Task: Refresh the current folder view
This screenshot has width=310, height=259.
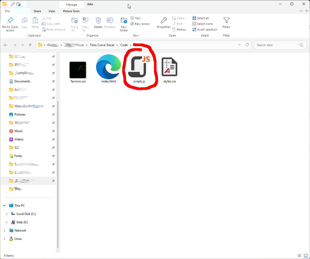Action: coord(247,45)
